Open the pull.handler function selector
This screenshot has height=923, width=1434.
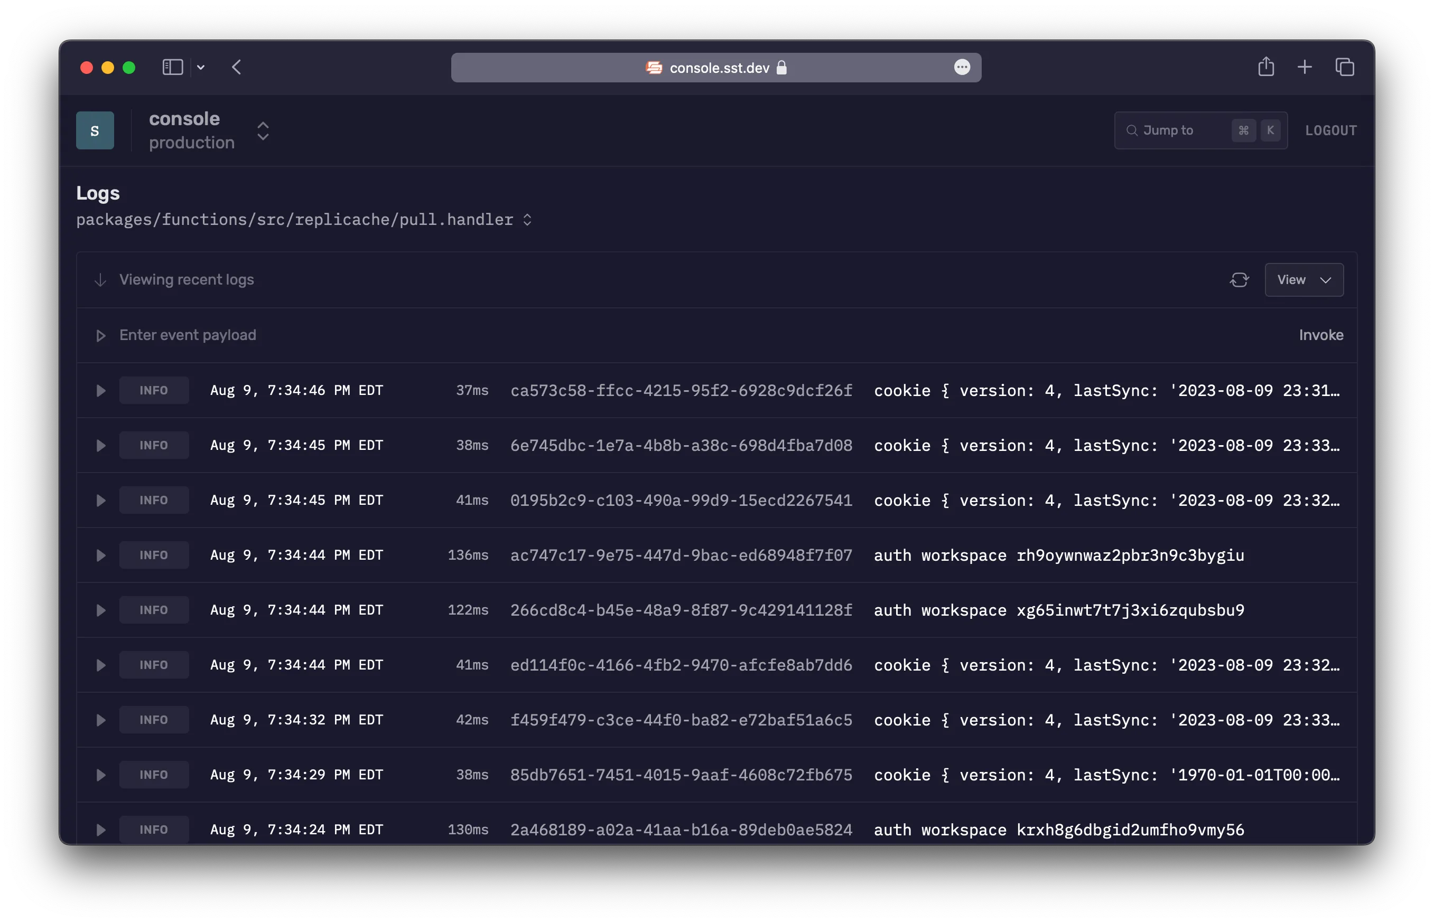[x=527, y=220]
